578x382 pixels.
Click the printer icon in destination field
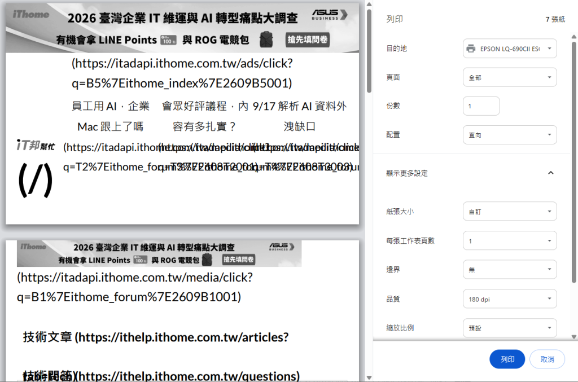[471, 49]
